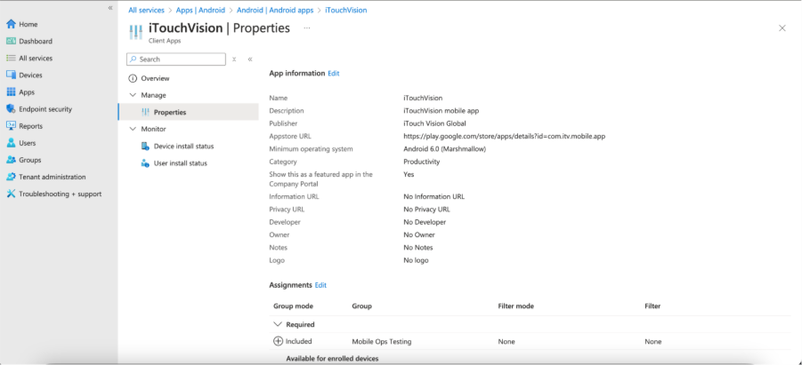Screen dimensions: 802x365
Task: Click into the Search input field
Action: [176, 60]
